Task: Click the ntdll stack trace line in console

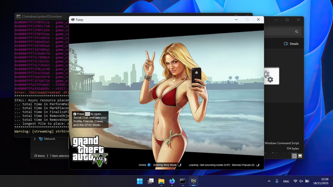Action: click(42, 88)
